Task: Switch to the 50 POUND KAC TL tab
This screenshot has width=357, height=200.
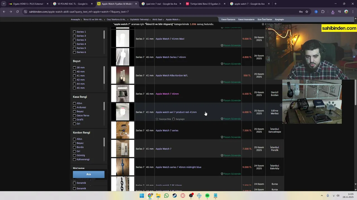Action: tap(73, 4)
